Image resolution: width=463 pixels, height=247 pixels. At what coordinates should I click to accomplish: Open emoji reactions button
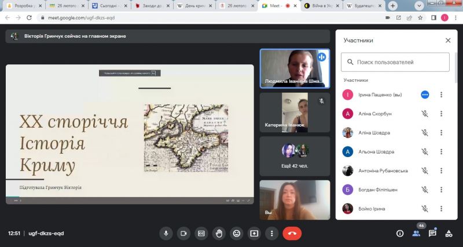237,234
